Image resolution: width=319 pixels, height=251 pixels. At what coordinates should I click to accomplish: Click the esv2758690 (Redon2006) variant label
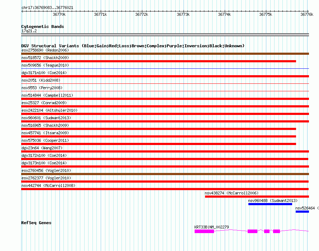45,50
